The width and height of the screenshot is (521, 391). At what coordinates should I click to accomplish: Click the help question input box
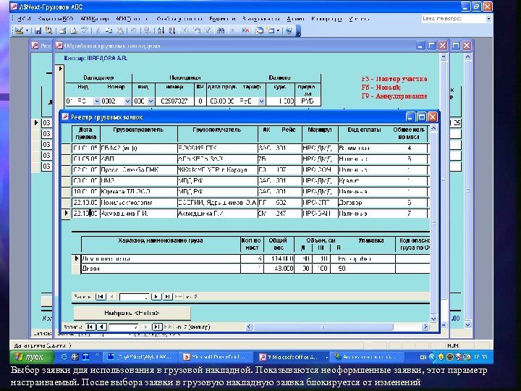pyautogui.click(x=453, y=19)
